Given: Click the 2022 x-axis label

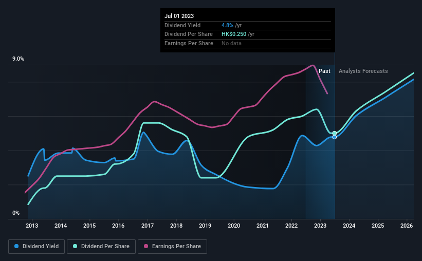Looking at the screenshot, I should (x=291, y=226).
